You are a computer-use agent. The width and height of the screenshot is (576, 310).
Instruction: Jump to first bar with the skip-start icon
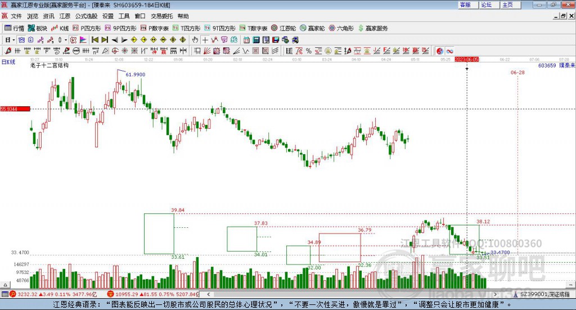[x=94, y=40]
